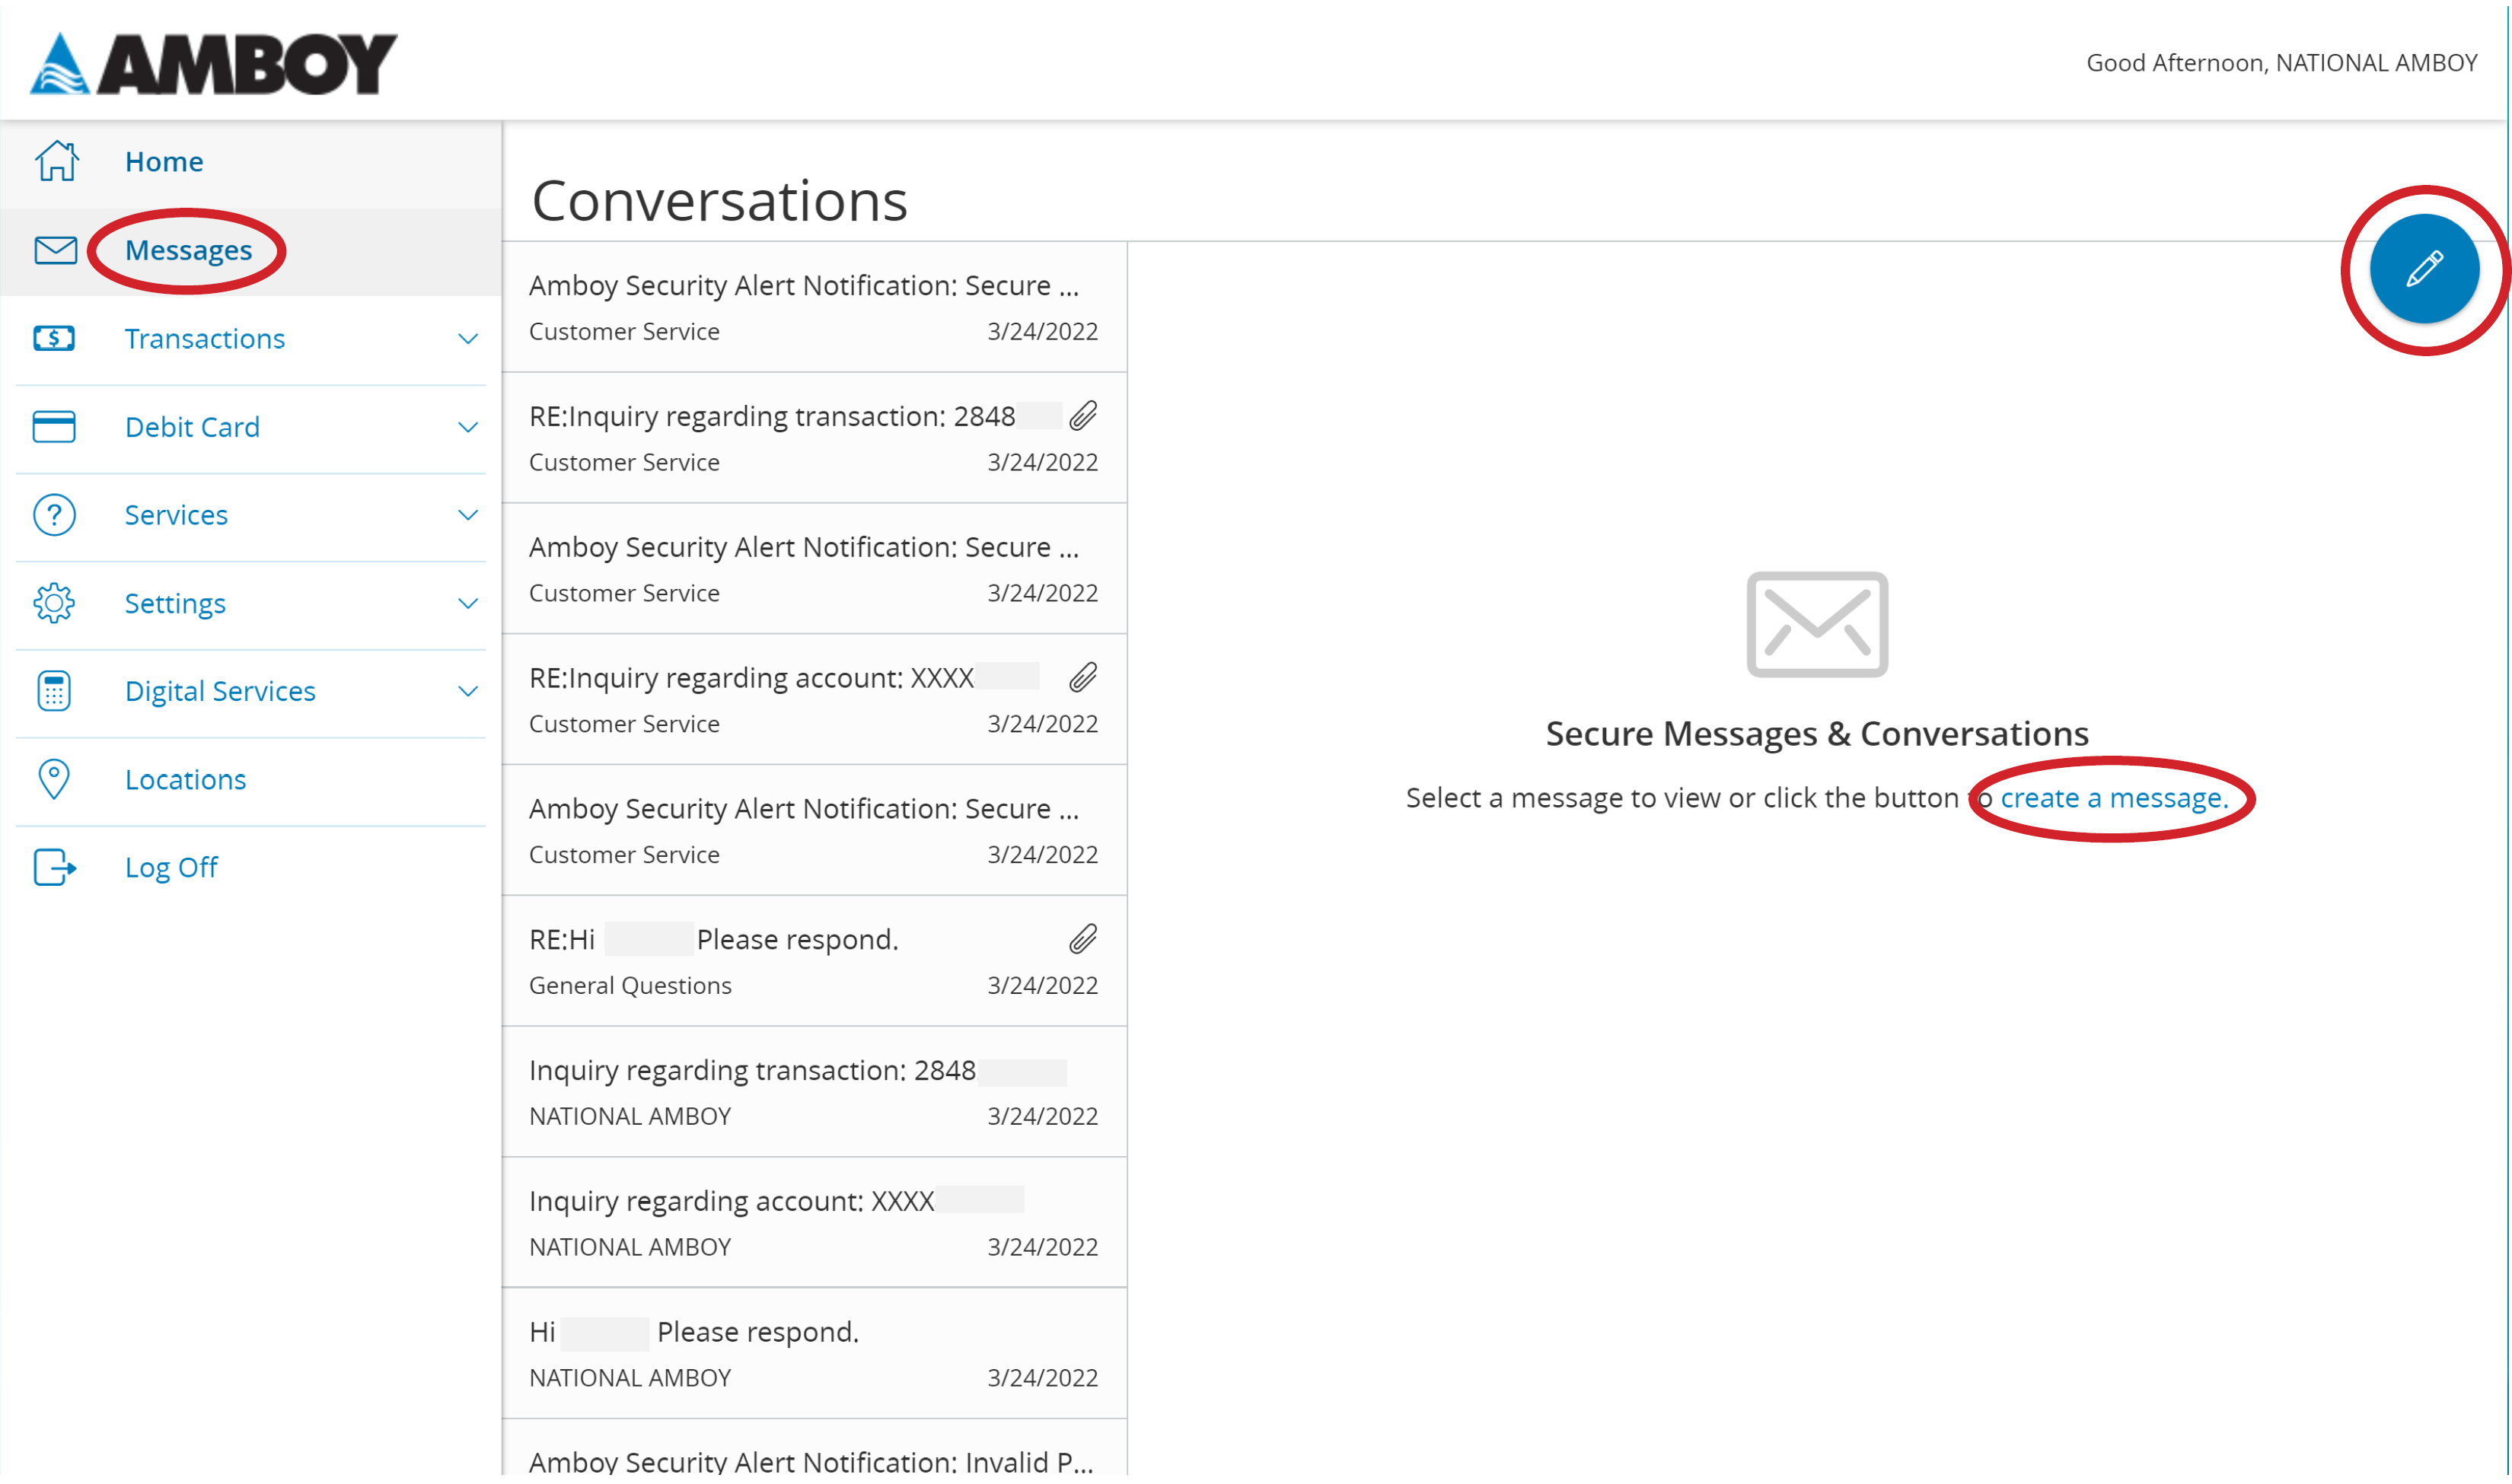Click the Debit Card icon
The height and width of the screenshot is (1484, 2512).
(55, 427)
